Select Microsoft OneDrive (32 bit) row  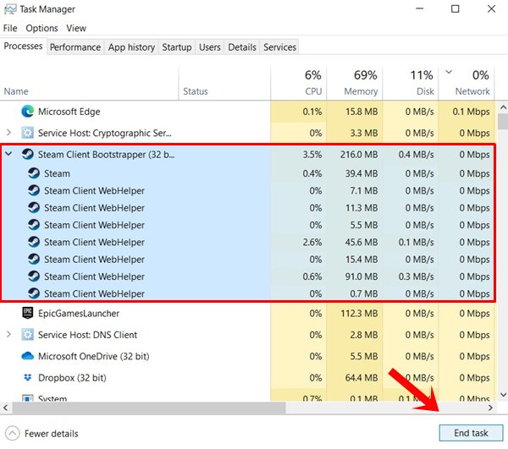(247, 356)
